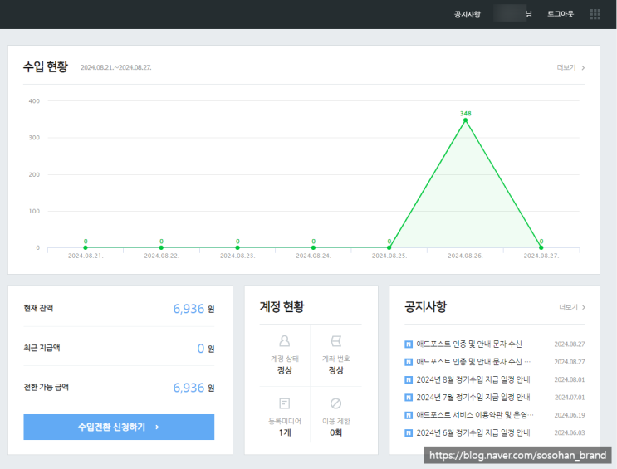Click the 공지사항 panel heading

tap(426, 306)
